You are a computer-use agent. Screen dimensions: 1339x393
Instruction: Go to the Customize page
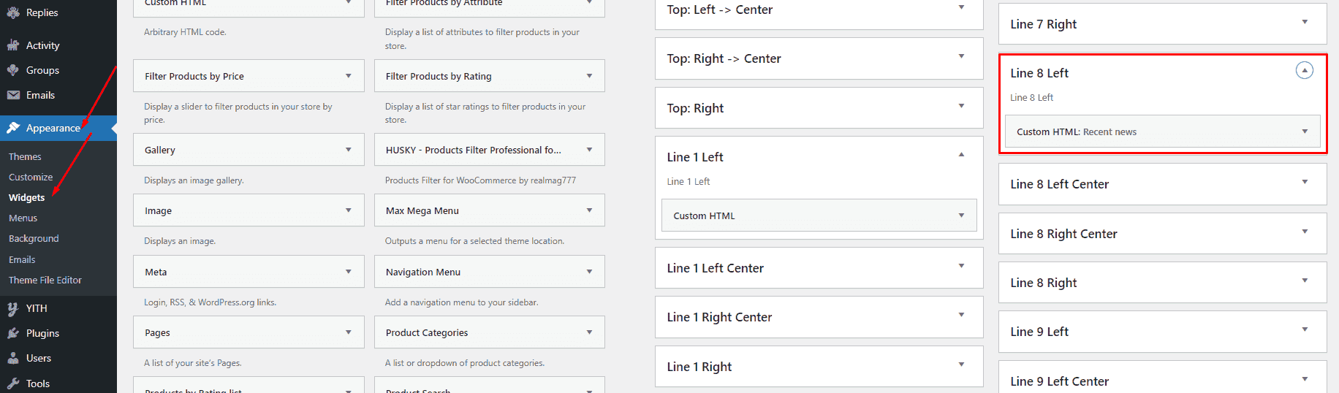point(31,177)
